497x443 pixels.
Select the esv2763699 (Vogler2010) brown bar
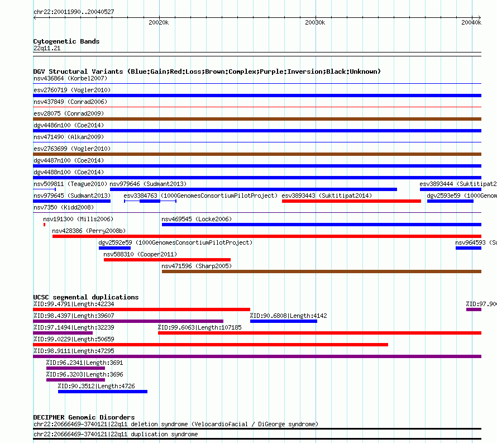(257, 154)
